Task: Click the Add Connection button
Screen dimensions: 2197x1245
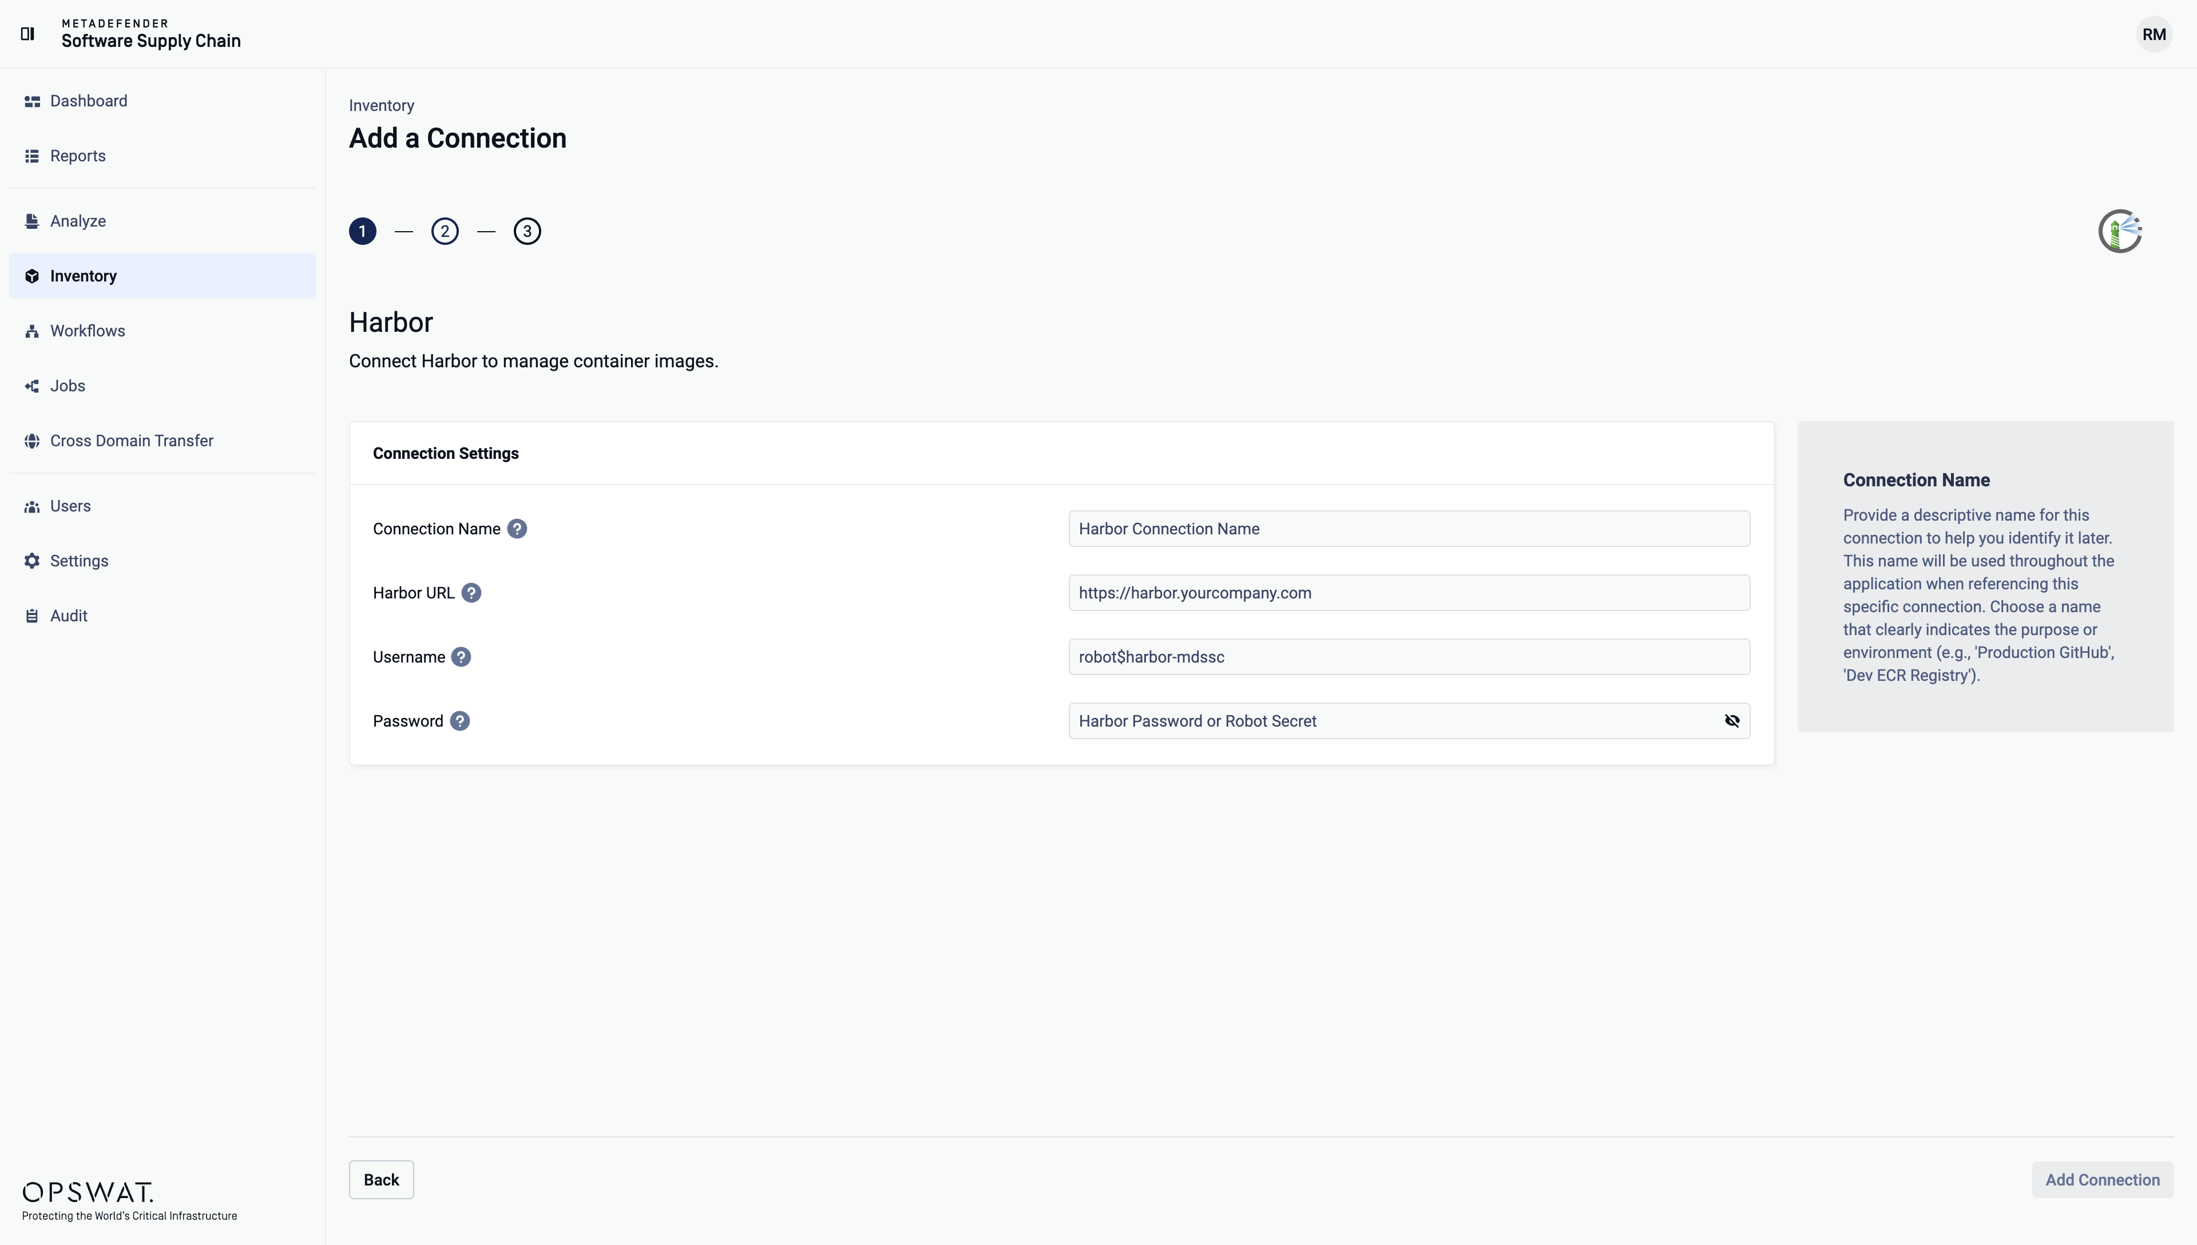Action: click(2102, 1180)
